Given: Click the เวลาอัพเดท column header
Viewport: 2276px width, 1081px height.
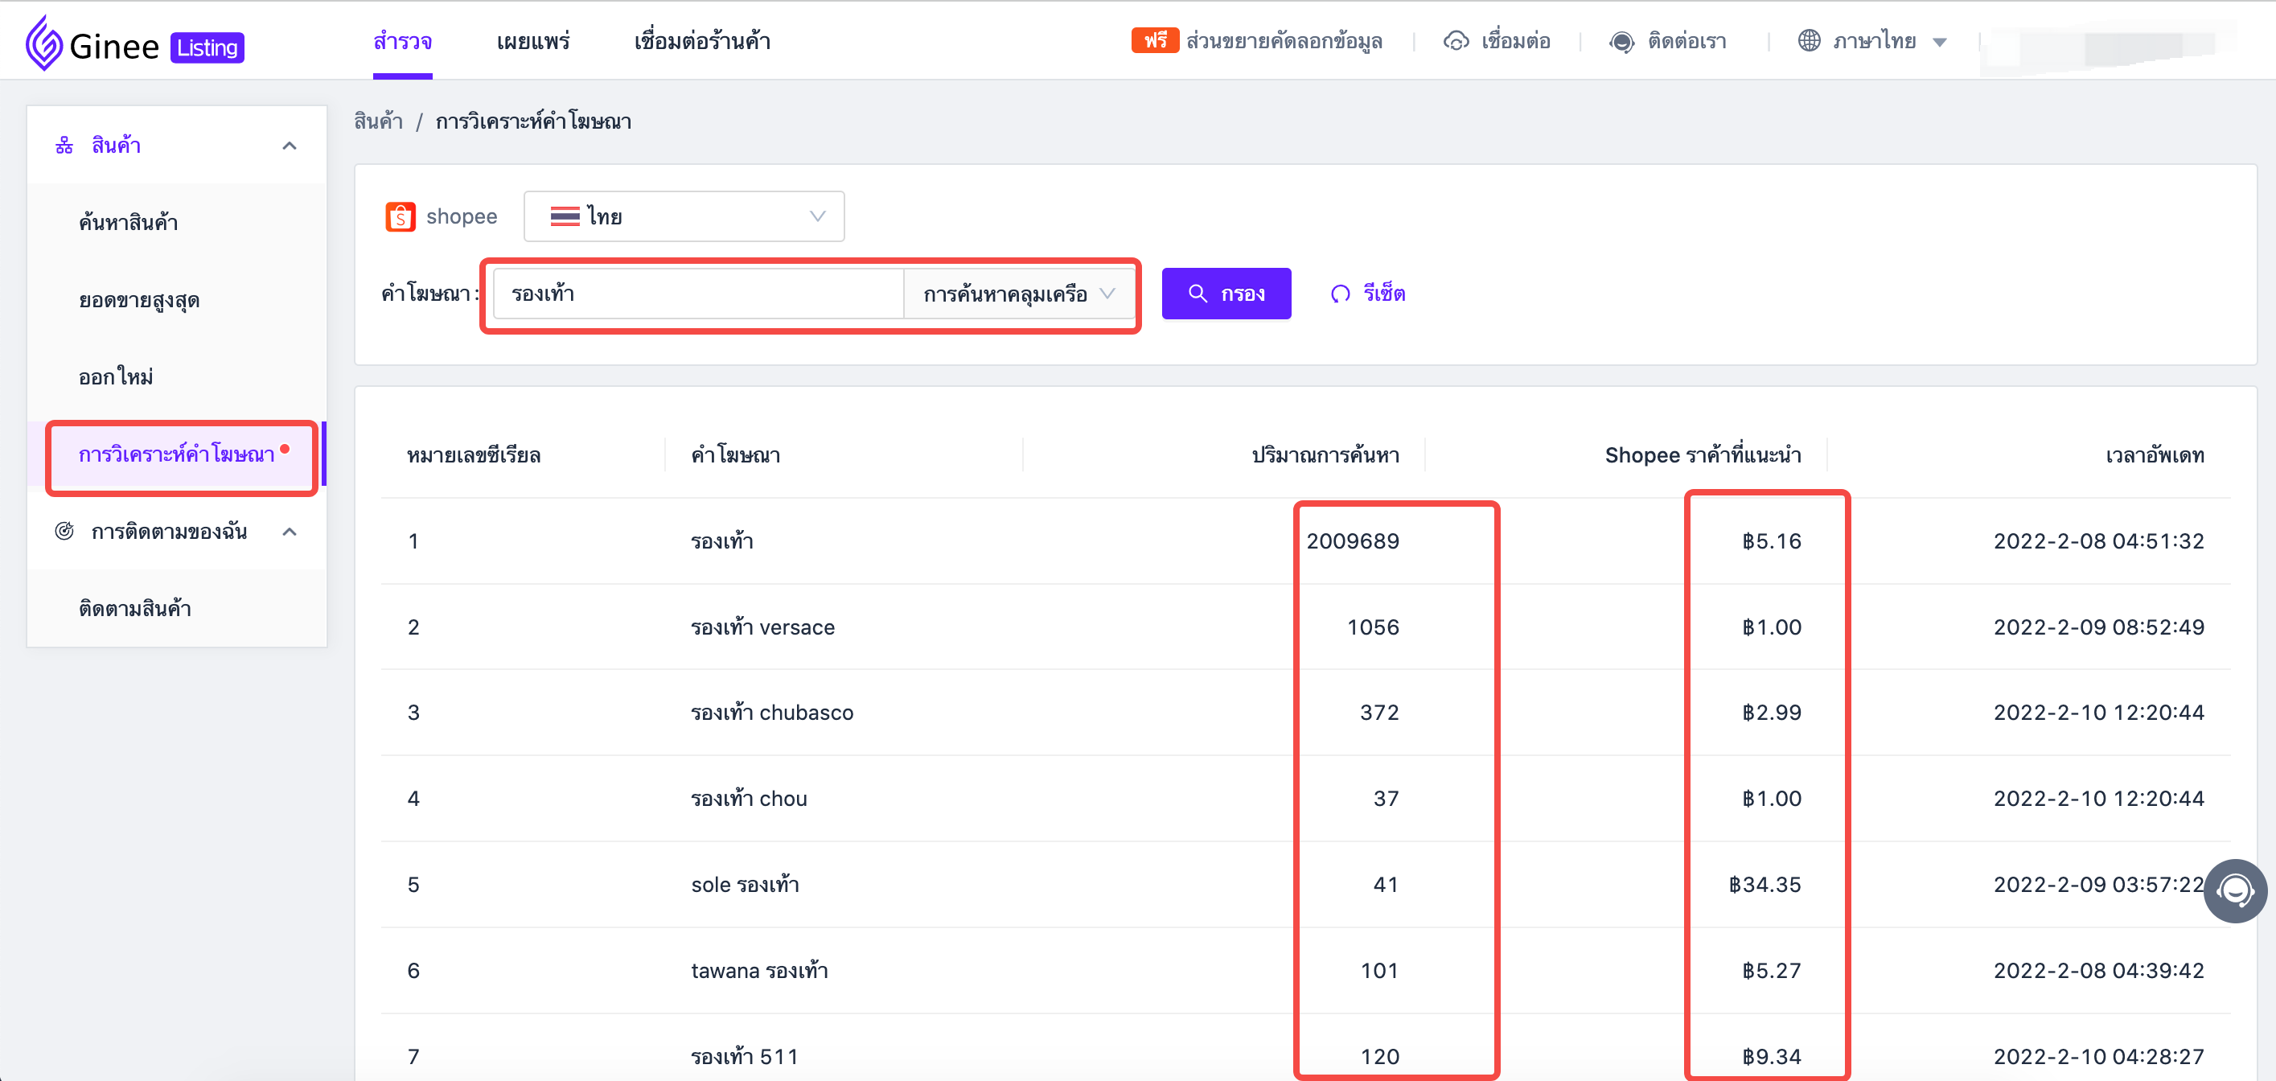Looking at the screenshot, I should tap(2155, 455).
